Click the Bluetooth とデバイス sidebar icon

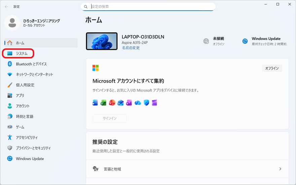tap(10, 64)
